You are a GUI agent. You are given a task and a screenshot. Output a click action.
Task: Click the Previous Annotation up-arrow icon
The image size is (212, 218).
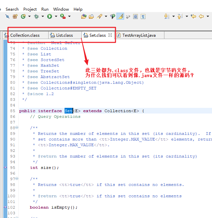pyautogui.click(x=180, y=17)
